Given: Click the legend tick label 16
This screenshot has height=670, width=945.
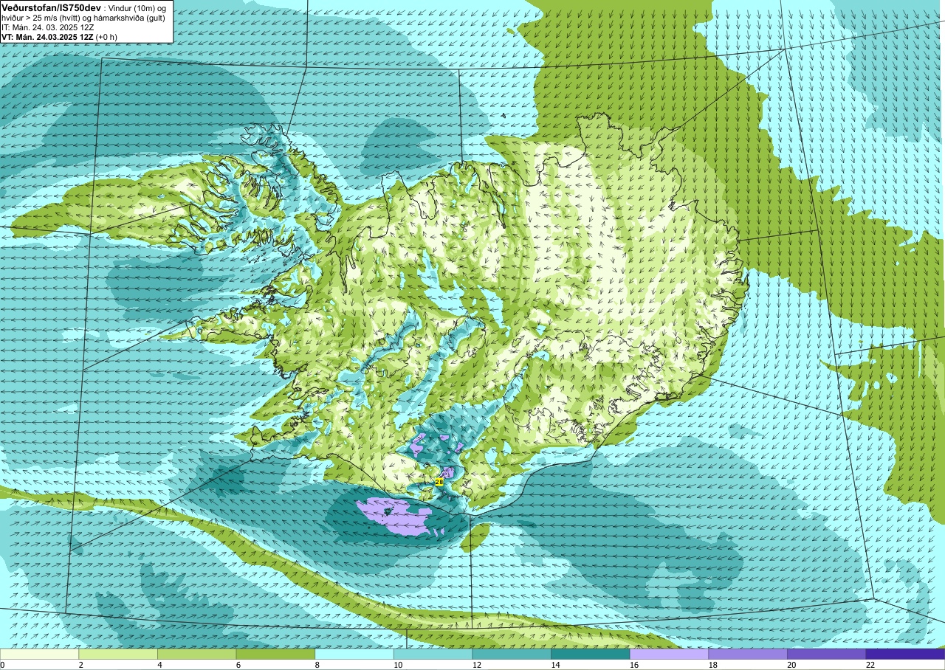Looking at the screenshot, I should [634, 665].
